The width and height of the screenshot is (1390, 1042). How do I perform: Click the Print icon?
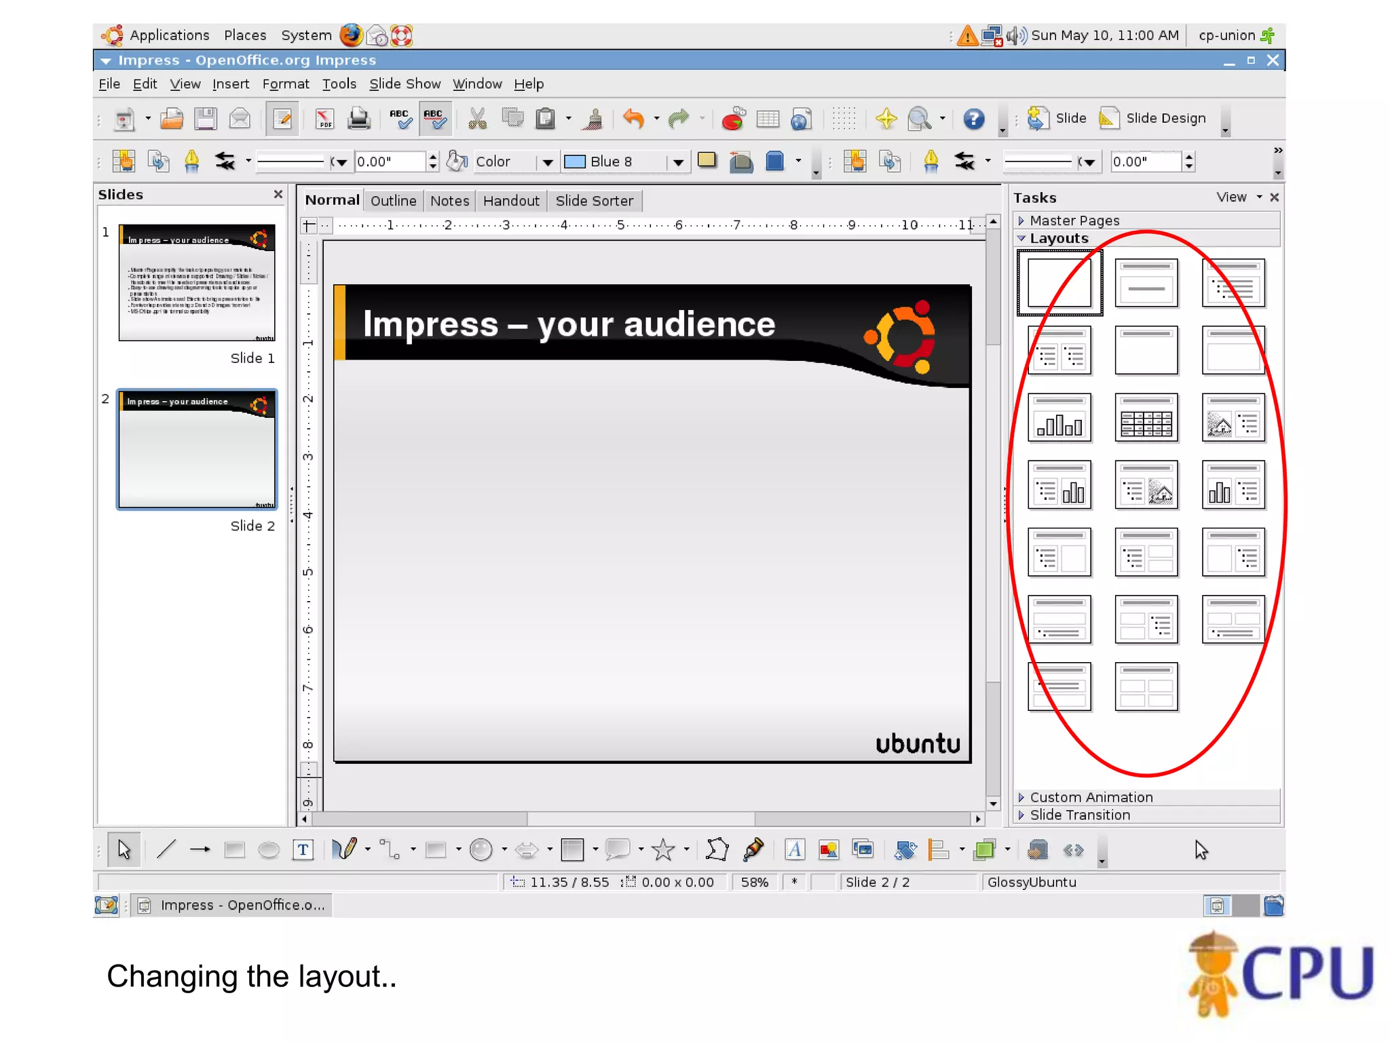coord(358,119)
